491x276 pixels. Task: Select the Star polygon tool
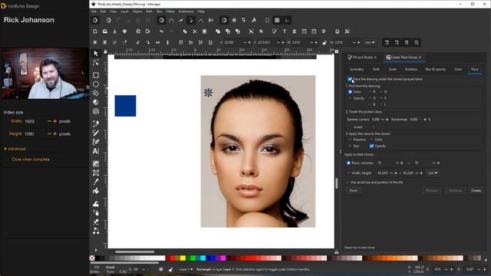point(96,94)
